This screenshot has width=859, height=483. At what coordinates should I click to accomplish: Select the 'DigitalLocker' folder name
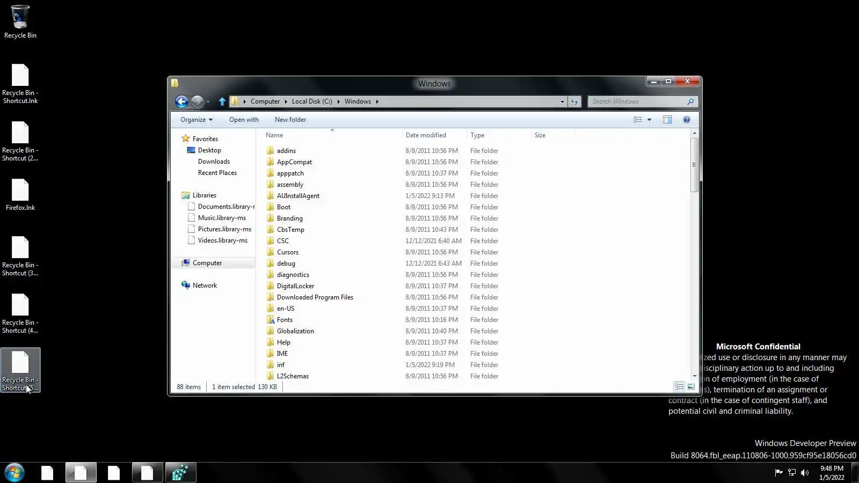(x=295, y=286)
